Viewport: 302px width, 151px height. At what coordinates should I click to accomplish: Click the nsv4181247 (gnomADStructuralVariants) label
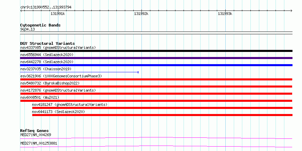70,105
